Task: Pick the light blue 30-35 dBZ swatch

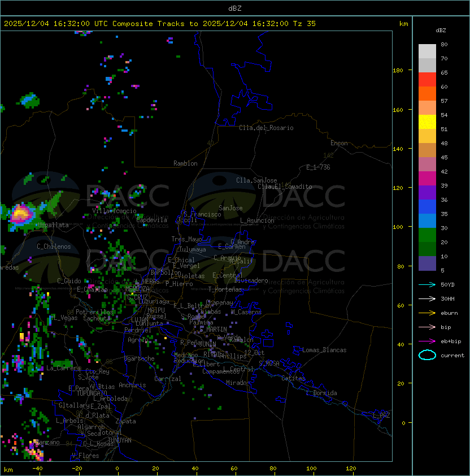Action: (427, 220)
